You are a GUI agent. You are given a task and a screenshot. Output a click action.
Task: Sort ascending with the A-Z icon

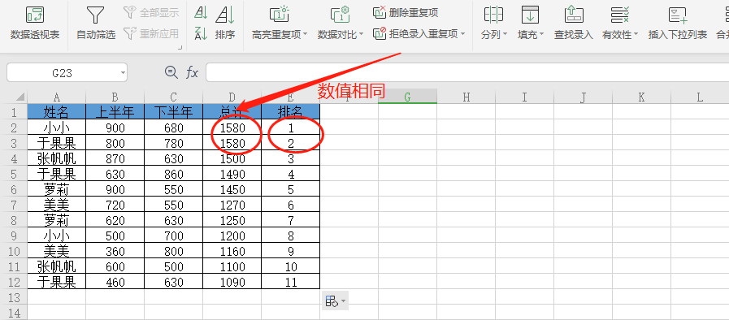201,12
